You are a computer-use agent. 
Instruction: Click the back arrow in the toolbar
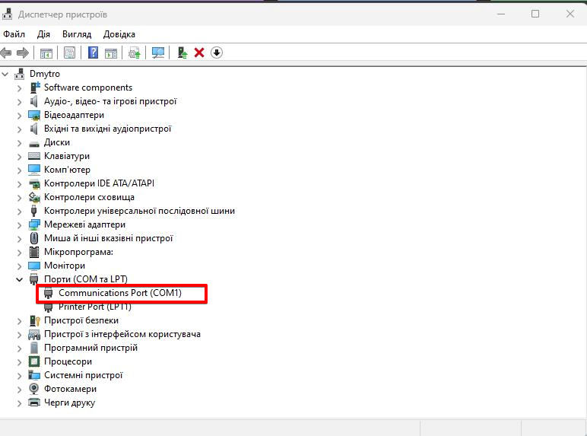click(x=7, y=53)
